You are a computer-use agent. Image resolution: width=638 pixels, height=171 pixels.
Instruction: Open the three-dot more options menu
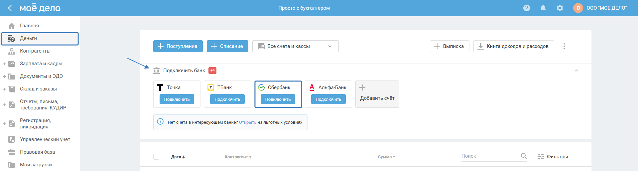pos(564,46)
